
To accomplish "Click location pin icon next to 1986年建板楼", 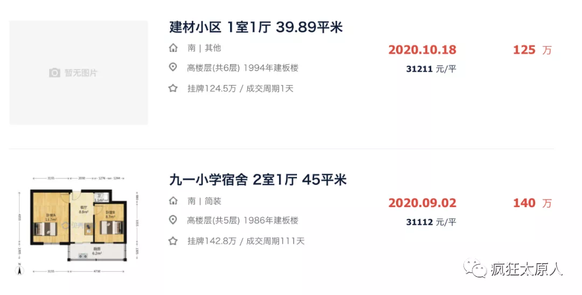I will click(173, 220).
